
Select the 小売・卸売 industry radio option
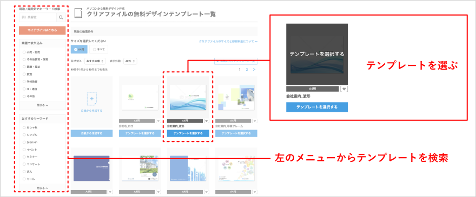(24, 52)
